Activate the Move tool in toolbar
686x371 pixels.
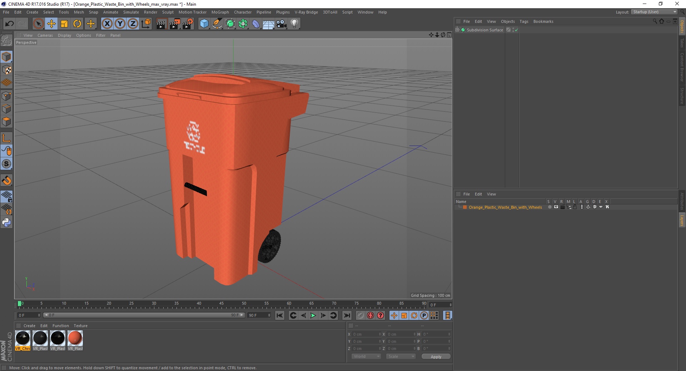pos(51,24)
